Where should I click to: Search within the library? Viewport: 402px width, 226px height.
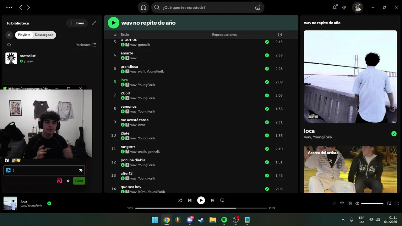click(x=9, y=45)
